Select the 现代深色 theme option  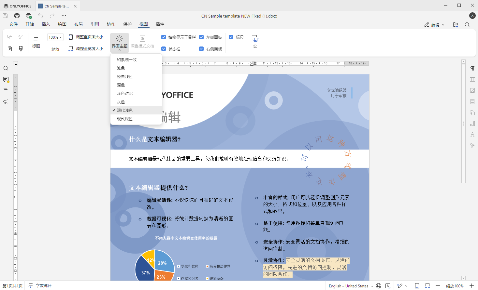click(x=125, y=119)
